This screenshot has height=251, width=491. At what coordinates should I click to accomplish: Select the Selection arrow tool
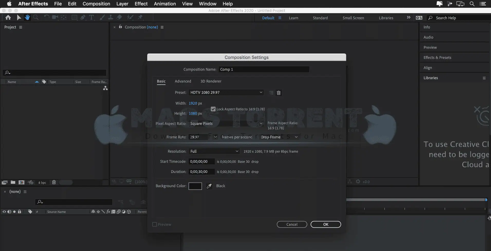pos(19,17)
